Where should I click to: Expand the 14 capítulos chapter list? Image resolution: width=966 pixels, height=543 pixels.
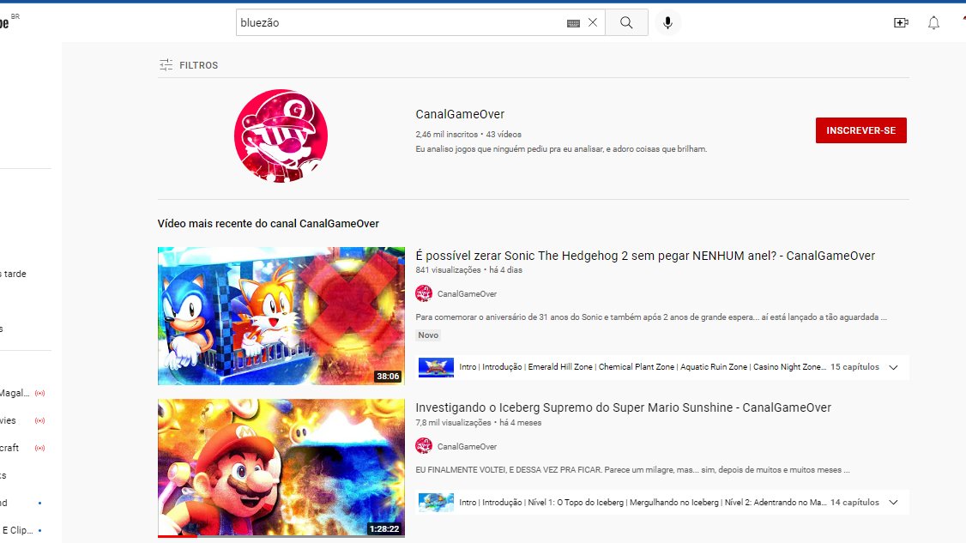click(x=893, y=503)
